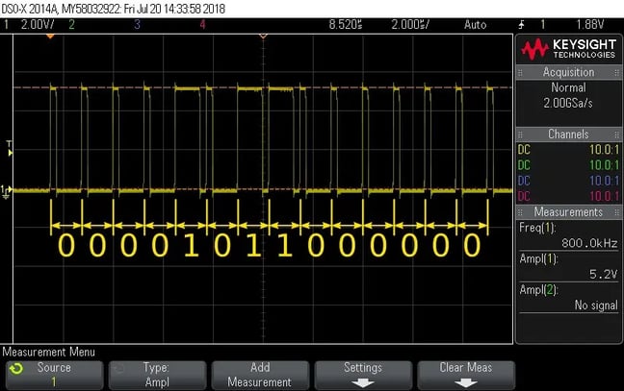Click trigger source 1 next to edge icon
Image resolution: width=624 pixels, height=391 pixels.
(542, 25)
